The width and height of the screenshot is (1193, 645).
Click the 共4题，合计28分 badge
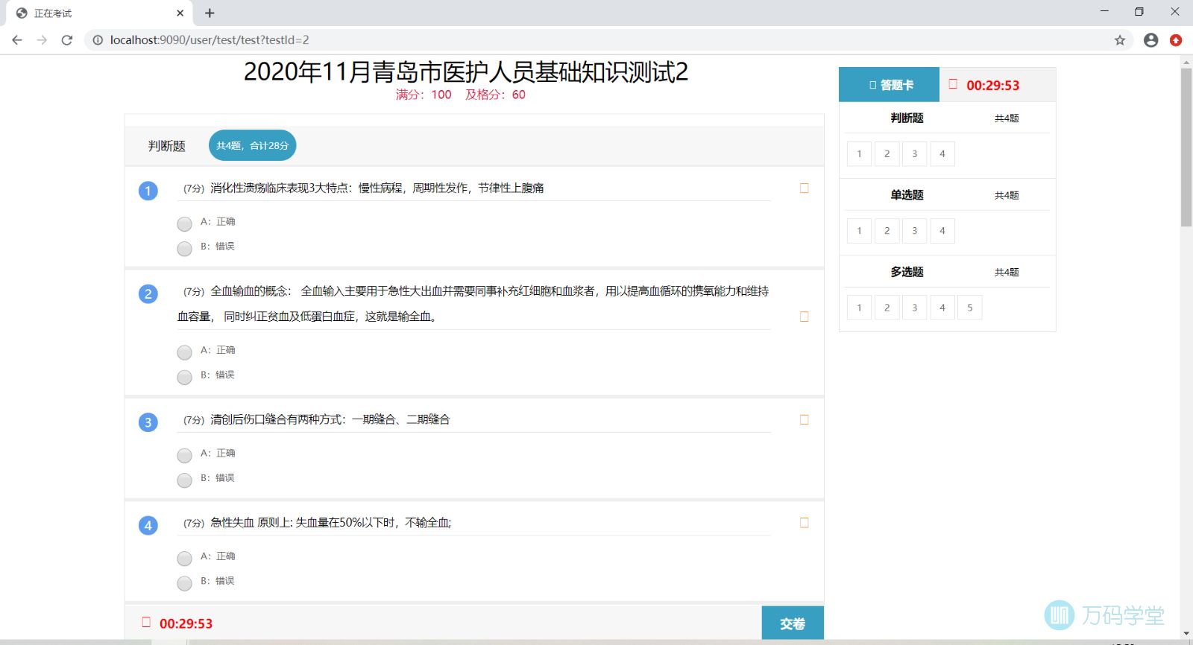pyautogui.click(x=252, y=145)
